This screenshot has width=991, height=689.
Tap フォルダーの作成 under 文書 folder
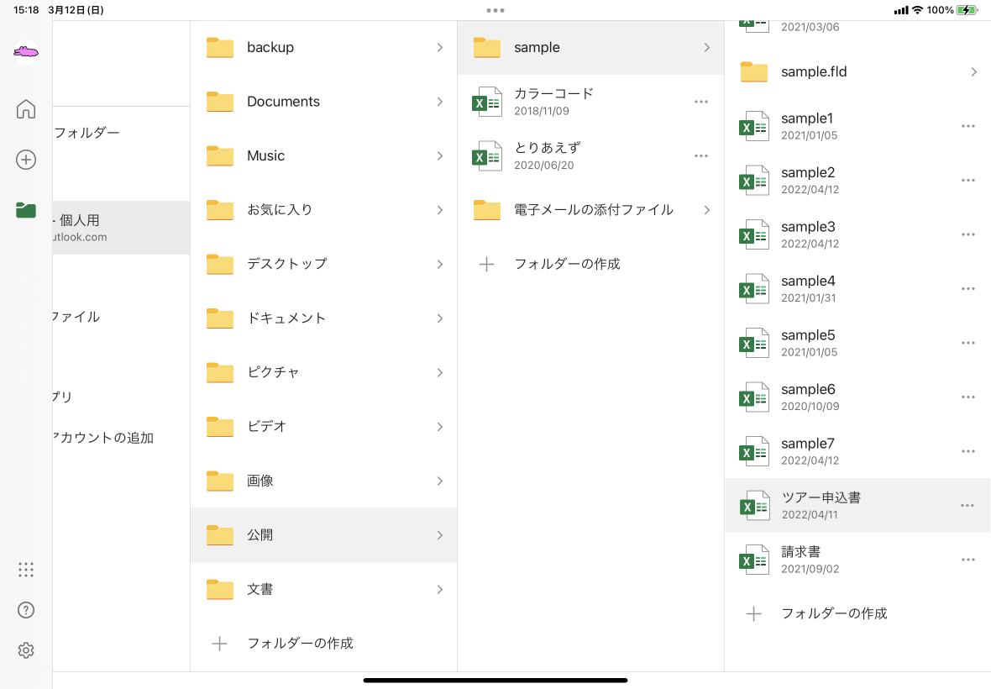(299, 644)
